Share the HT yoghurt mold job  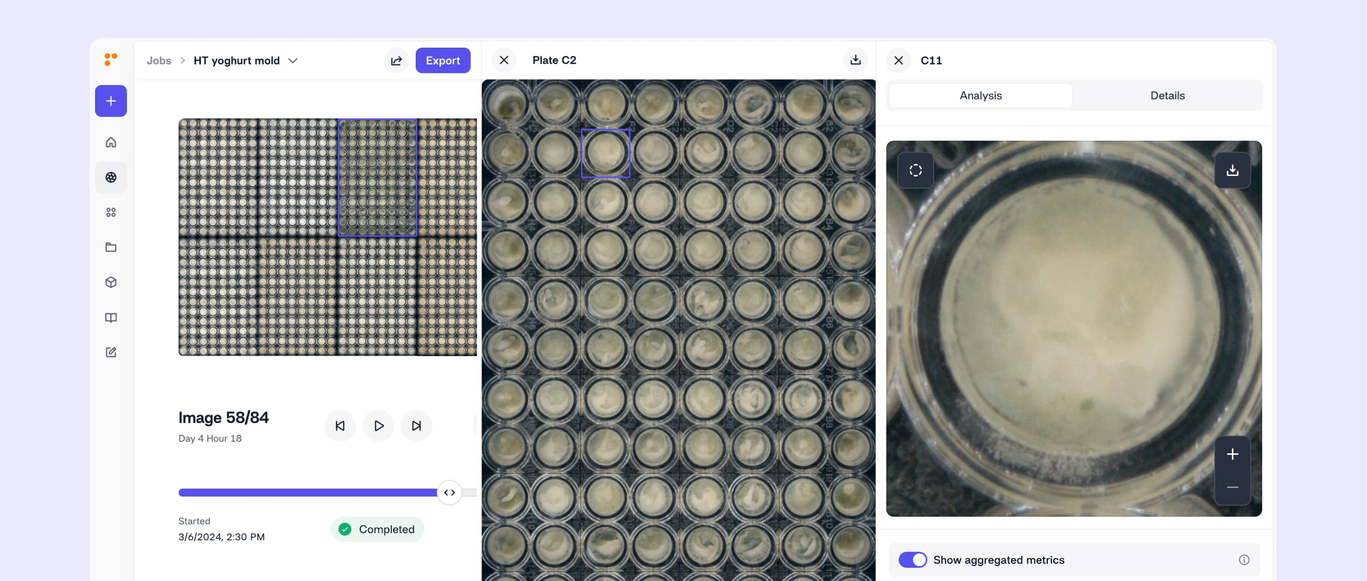coord(396,60)
